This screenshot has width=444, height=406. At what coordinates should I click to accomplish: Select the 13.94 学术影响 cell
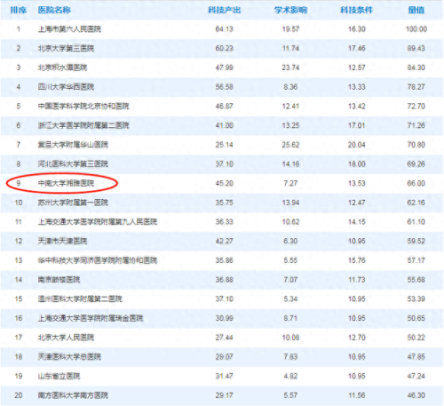point(290,203)
